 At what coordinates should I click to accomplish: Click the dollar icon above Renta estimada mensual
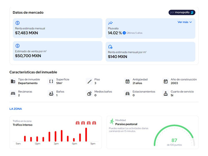point(17,23)
